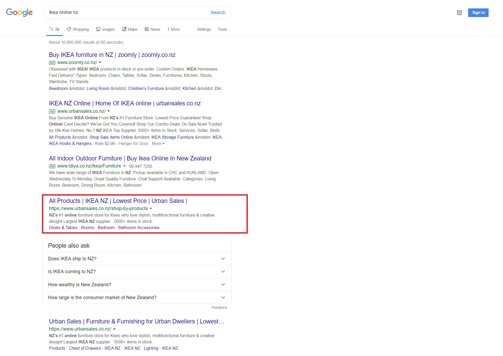Switch to the News tab
The image size is (503, 356).
(152, 29)
